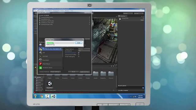Open the Layout dropdown in Unity toolbar
The width and height of the screenshot is (196, 110).
coord(139,13)
